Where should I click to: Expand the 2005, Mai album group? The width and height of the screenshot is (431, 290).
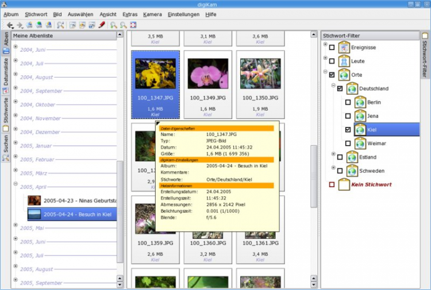16,225
